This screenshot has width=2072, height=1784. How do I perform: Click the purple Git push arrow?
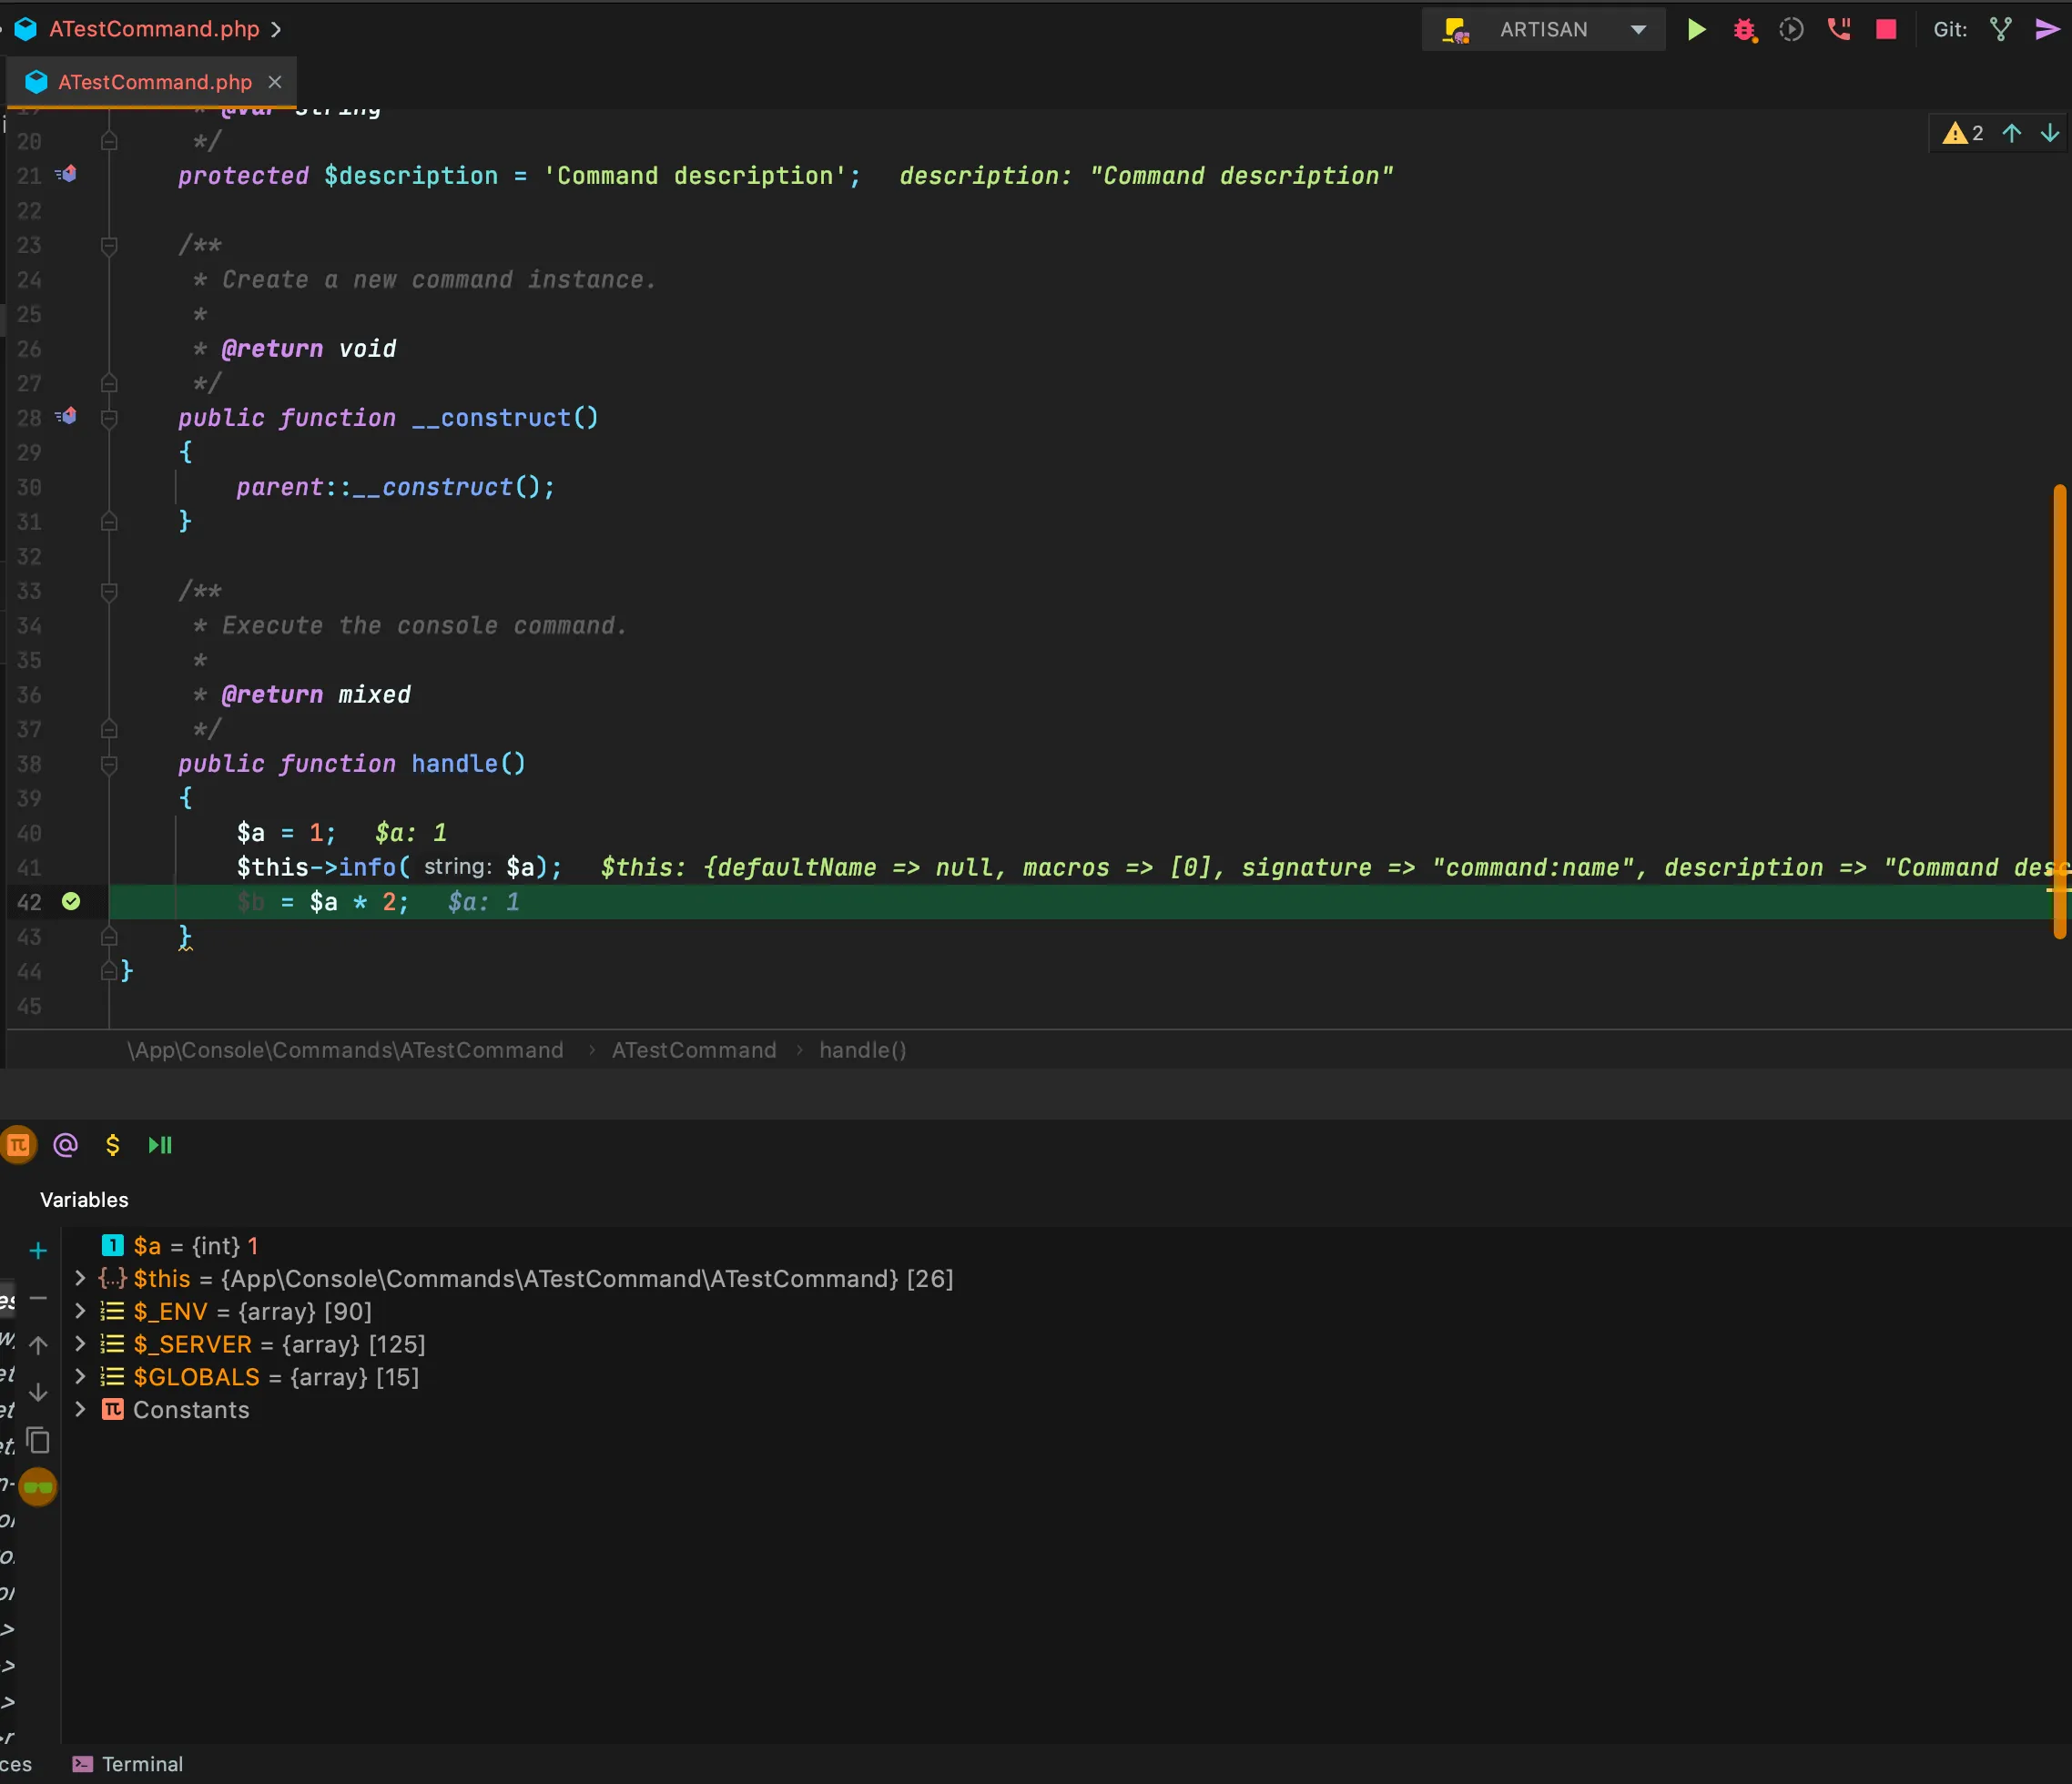click(x=2047, y=29)
